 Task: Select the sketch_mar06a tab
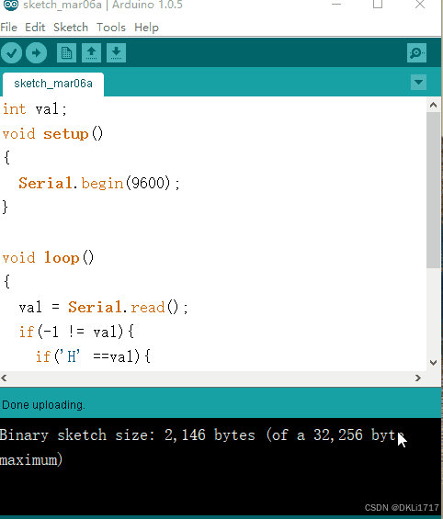click(53, 84)
